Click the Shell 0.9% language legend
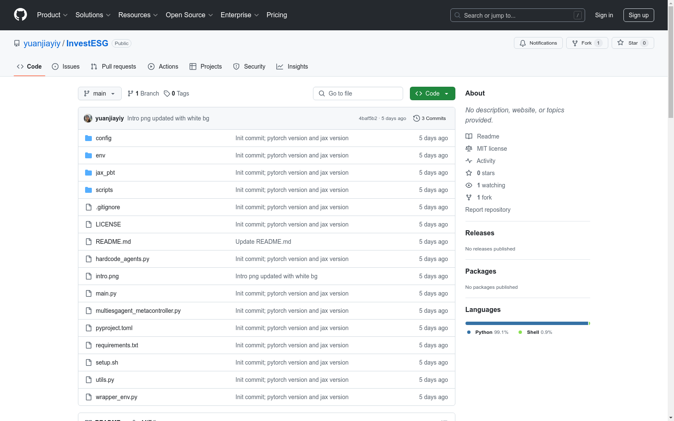 coord(535,332)
